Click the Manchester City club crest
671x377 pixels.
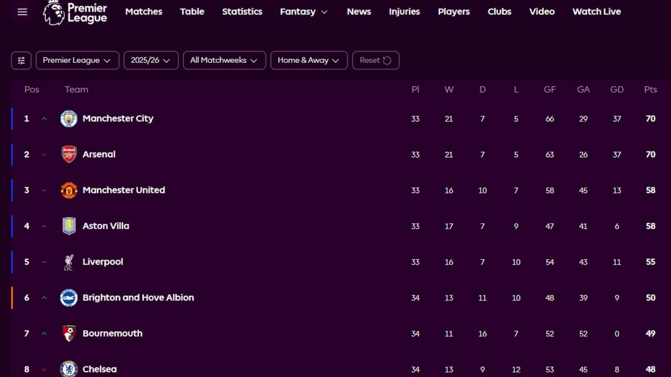(x=69, y=118)
